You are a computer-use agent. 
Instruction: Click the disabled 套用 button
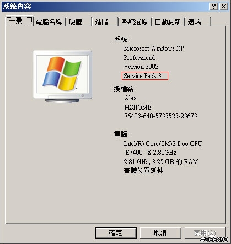pos(205,233)
